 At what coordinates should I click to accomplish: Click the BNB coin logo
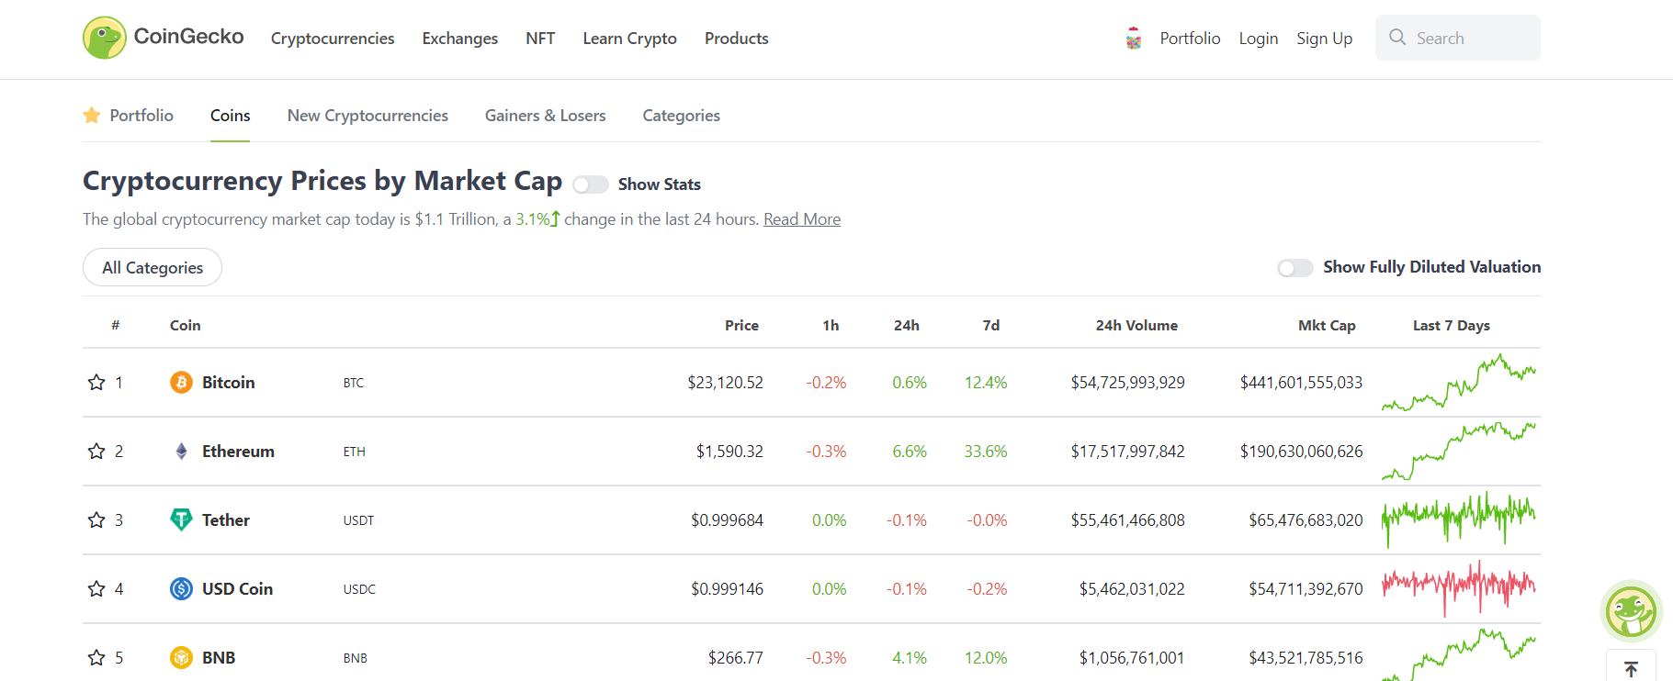[181, 657]
